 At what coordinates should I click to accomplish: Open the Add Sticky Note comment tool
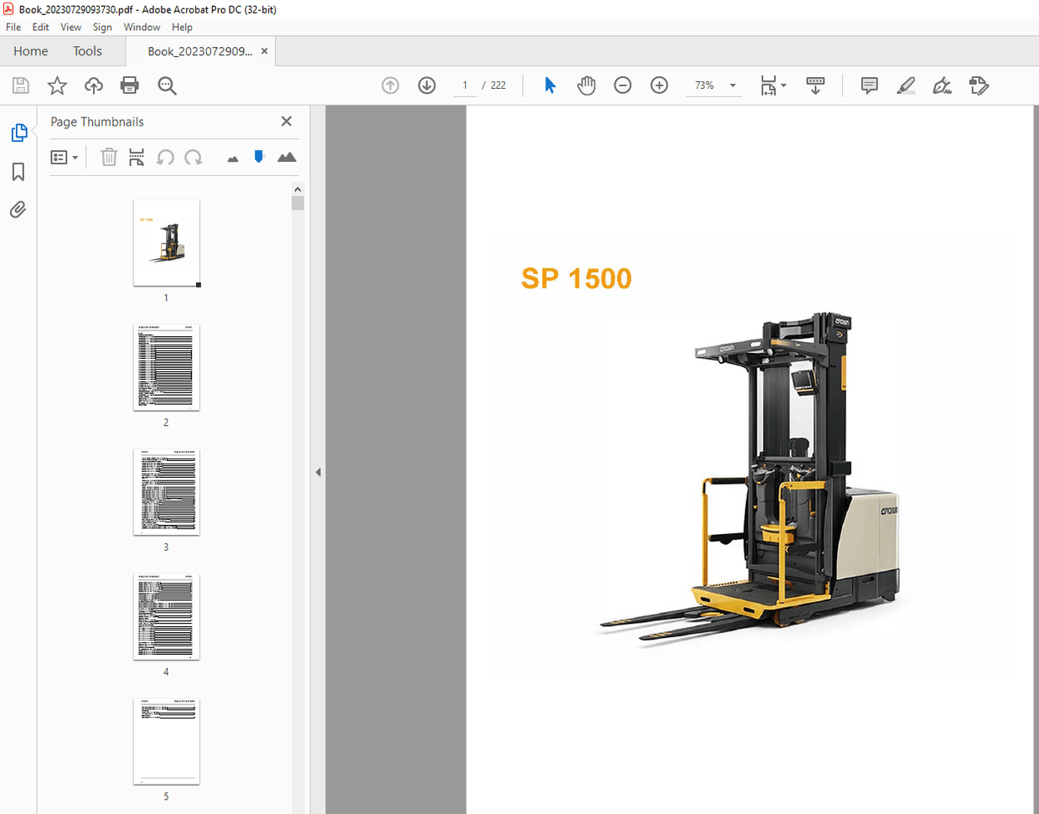(x=869, y=85)
